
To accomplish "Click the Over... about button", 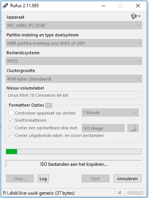I will pyautogui.click(x=20, y=179).
